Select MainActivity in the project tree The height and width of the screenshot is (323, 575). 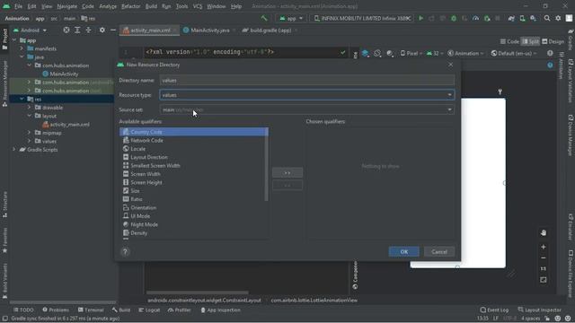(x=64, y=74)
